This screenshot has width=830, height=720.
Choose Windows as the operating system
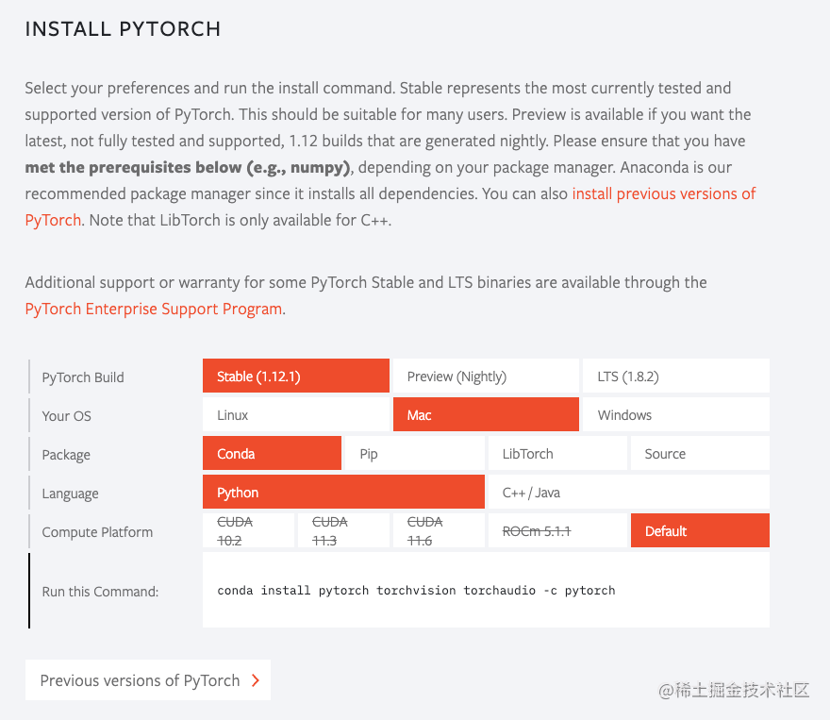(x=675, y=414)
